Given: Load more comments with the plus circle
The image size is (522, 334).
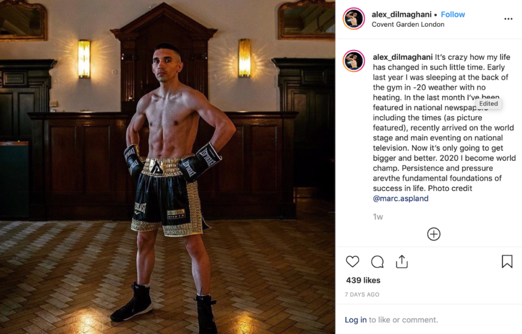Looking at the screenshot, I should [434, 234].
